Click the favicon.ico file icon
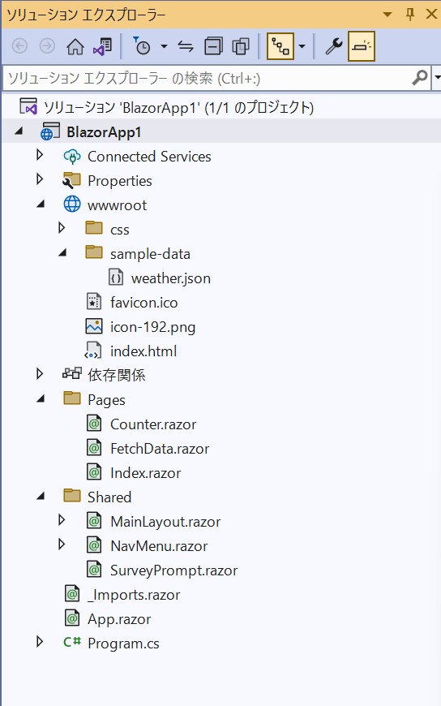This screenshot has height=706, width=441. [x=93, y=302]
